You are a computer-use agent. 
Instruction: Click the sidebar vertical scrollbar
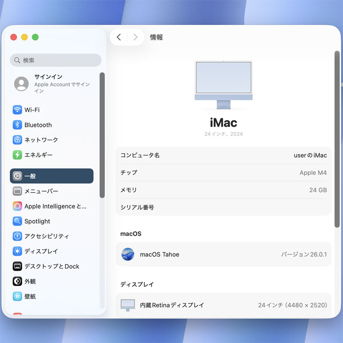(x=102, y=135)
